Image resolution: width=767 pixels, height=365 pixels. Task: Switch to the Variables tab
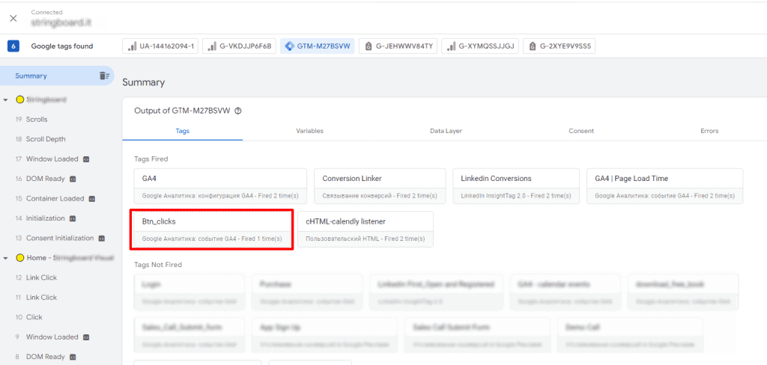[309, 131]
